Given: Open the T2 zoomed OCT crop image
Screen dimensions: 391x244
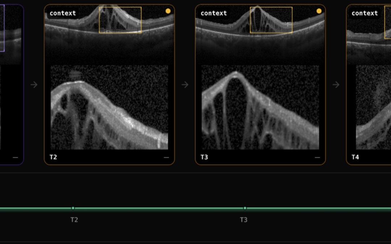Looking at the screenshot, I should click(x=109, y=107).
